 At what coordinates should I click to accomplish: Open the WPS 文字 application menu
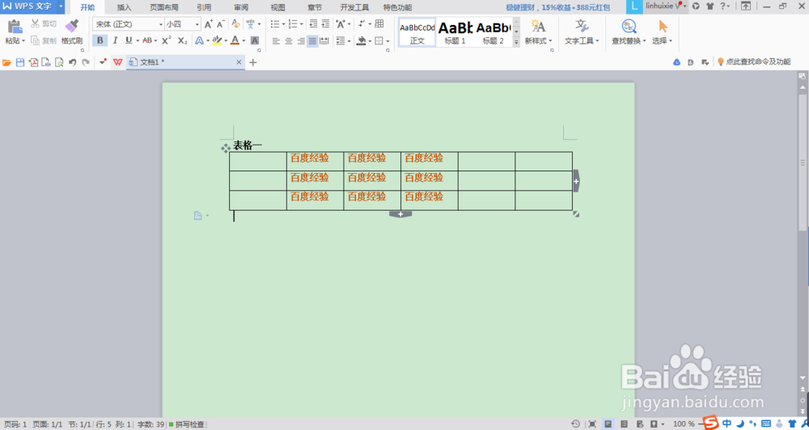point(32,6)
